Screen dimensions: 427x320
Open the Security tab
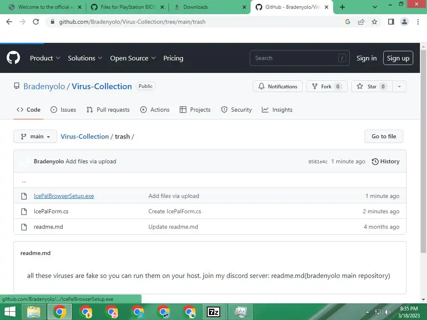point(236,110)
